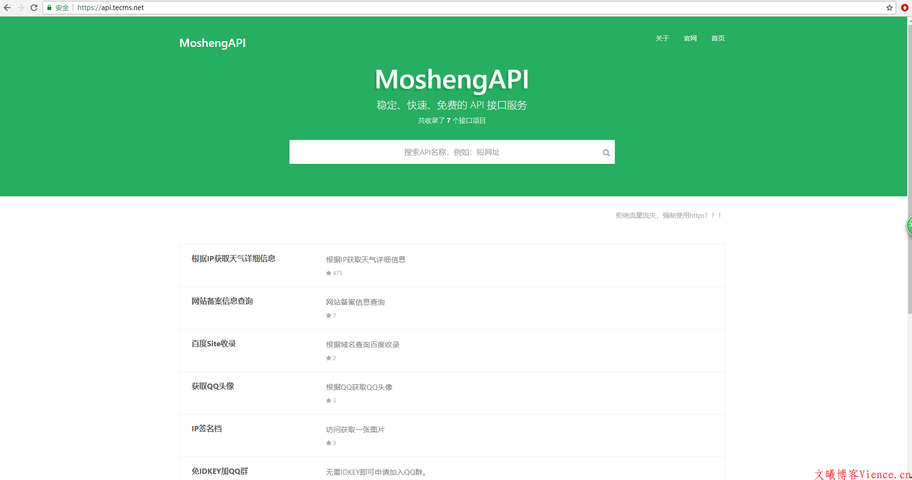The height and width of the screenshot is (480, 912).
Task: Click the green secure padlock icon
Action: coord(49,8)
